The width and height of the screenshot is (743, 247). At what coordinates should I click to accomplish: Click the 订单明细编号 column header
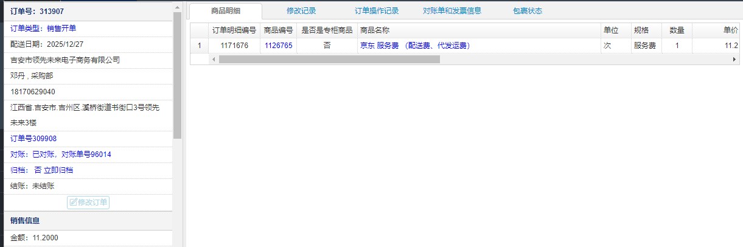coord(234,30)
